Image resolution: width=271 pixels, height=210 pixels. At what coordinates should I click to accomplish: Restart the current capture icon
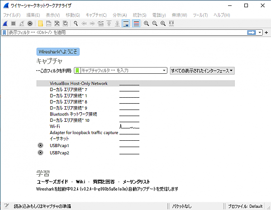coord(22,24)
